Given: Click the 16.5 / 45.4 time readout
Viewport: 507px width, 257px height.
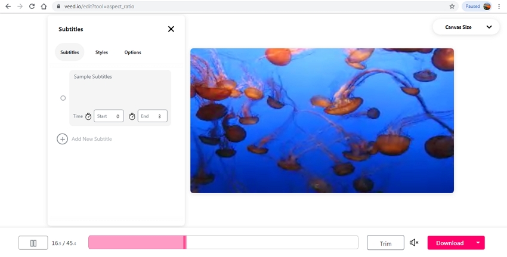Looking at the screenshot, I should coord(64,243).
